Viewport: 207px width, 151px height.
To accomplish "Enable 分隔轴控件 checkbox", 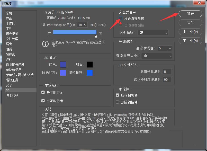I will pyautogui.click(x=117, y=102).
